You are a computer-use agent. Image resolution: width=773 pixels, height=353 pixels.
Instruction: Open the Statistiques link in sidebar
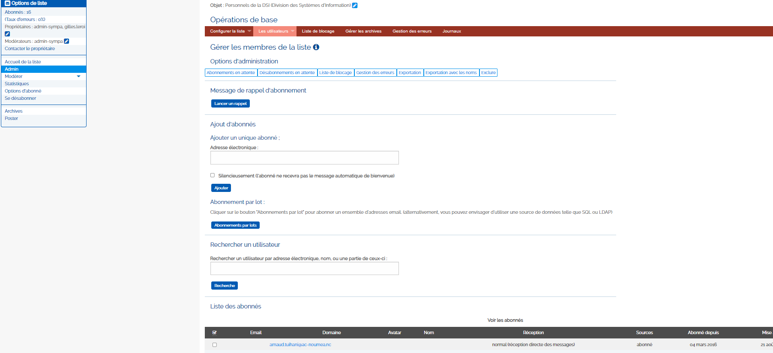coord(17,84)
